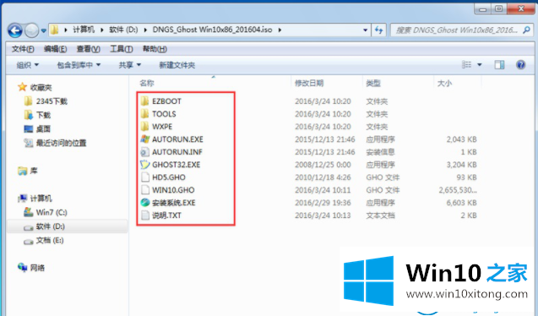Open the 文件(F) menu
Image resolution: width=538 pixels, height=316 pixels.
coord(23,49)
